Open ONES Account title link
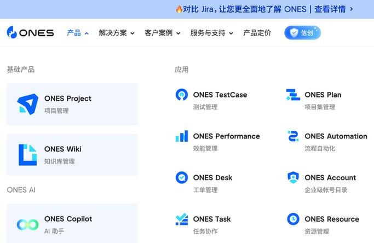Screen dimensions: 374x243 330,178
